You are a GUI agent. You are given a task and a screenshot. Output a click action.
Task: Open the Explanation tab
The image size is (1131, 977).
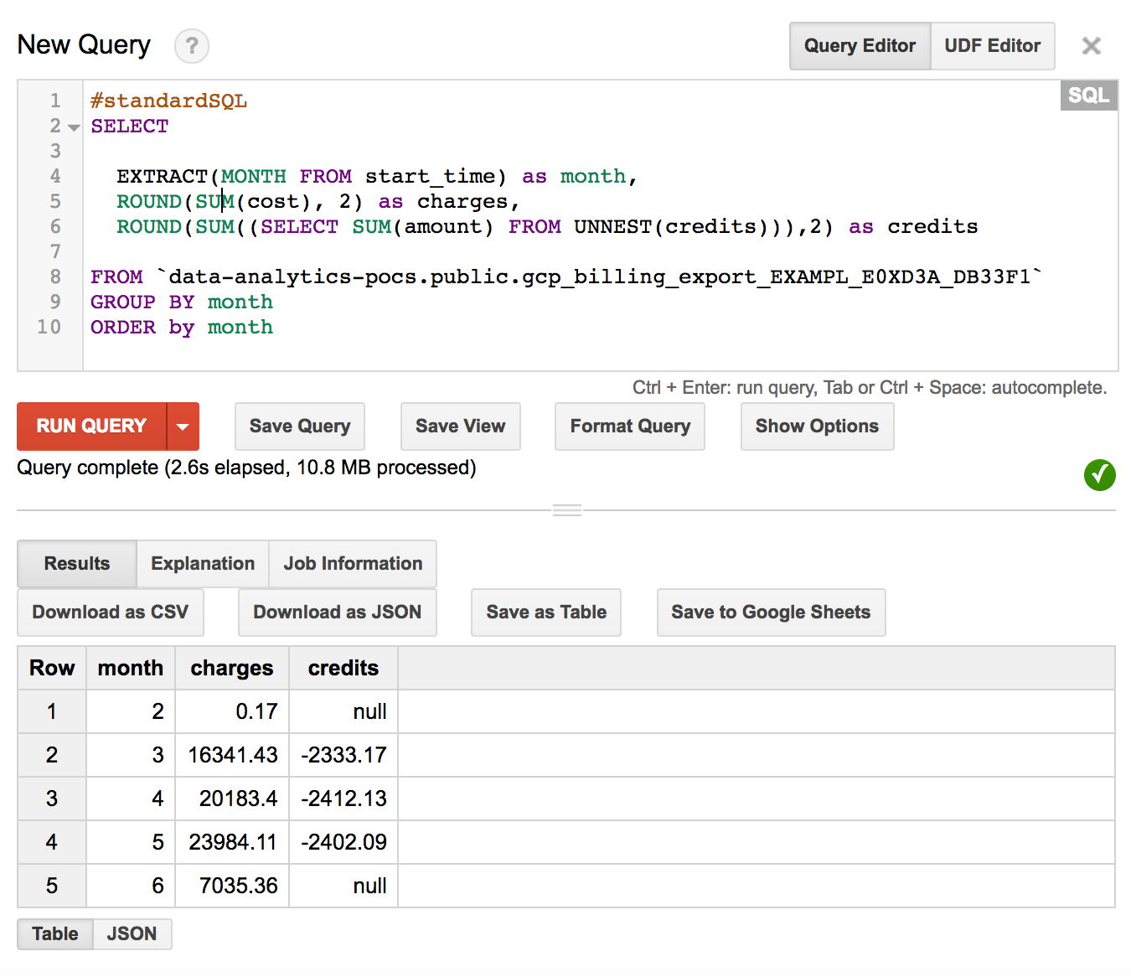tap(203, 564)
